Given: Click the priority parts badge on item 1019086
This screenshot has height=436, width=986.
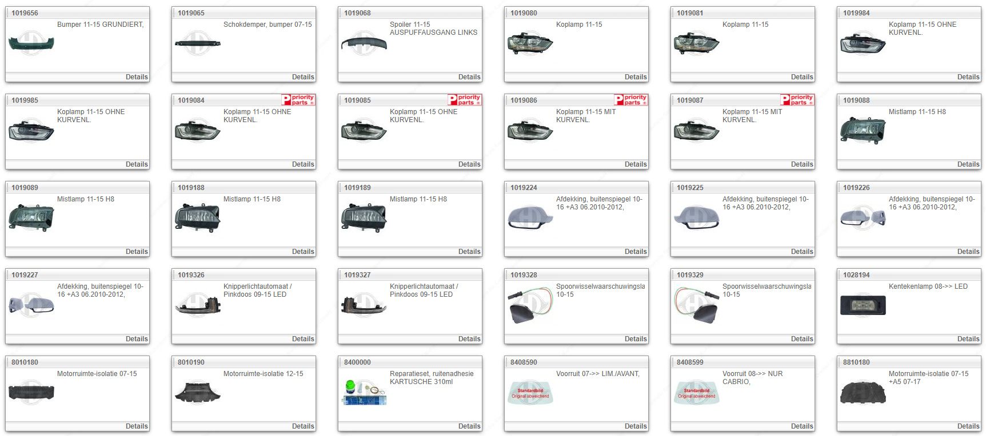Looking at the screenshot, I should click(631, 100).
